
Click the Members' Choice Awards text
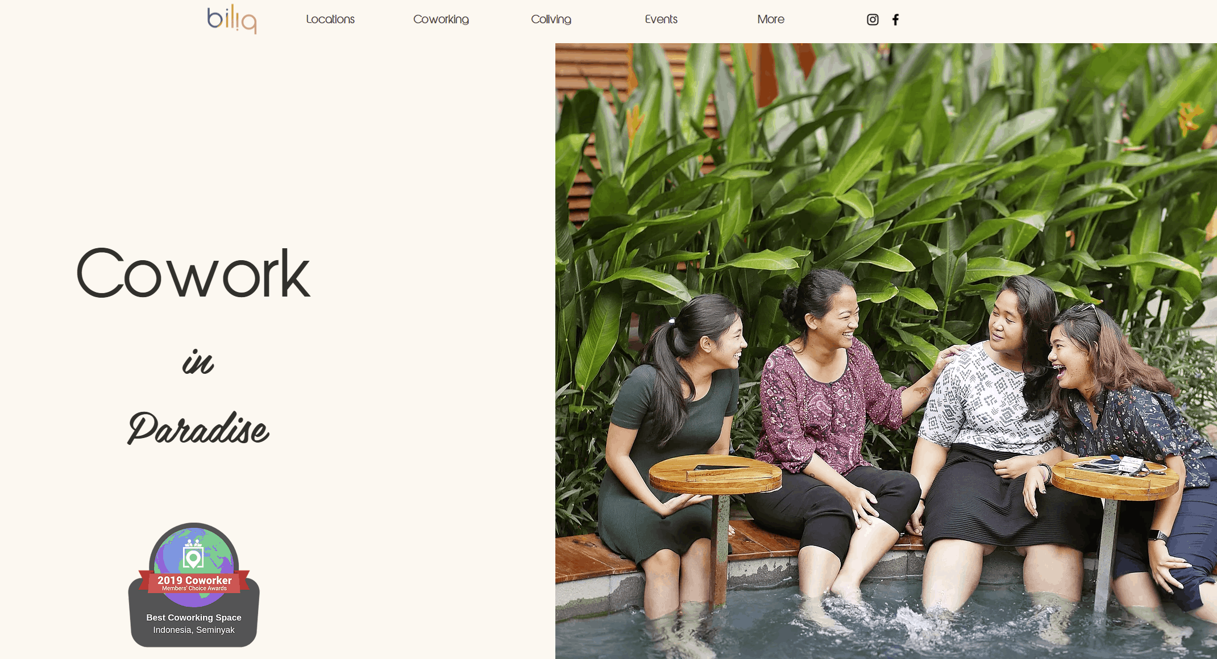(x=194, y=589)
